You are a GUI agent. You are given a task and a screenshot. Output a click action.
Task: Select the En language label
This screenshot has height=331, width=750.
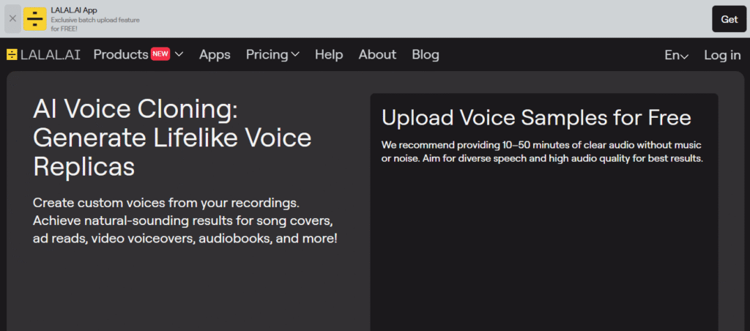pyautogui.click(x=672, y=56)
